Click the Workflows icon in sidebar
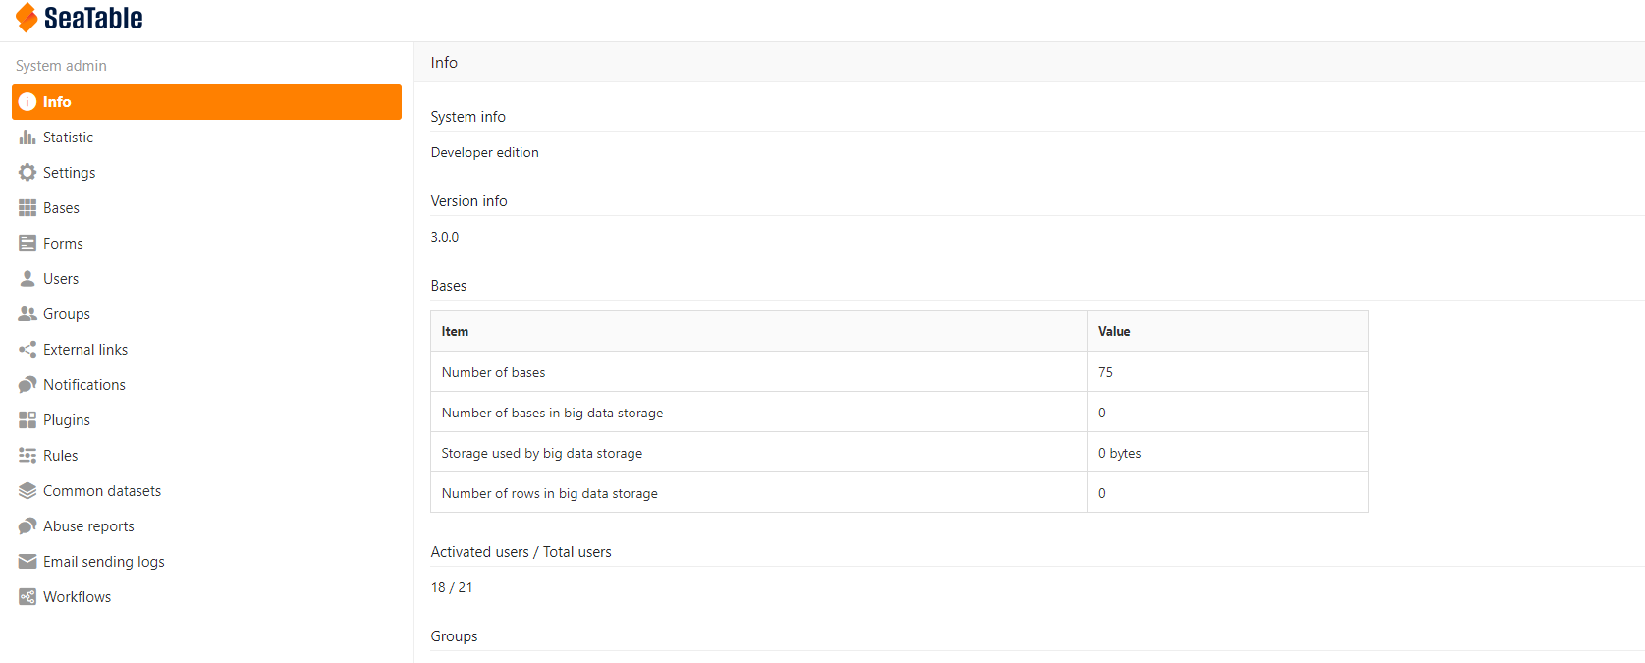Screen dimensions: 1645x663 27,597
